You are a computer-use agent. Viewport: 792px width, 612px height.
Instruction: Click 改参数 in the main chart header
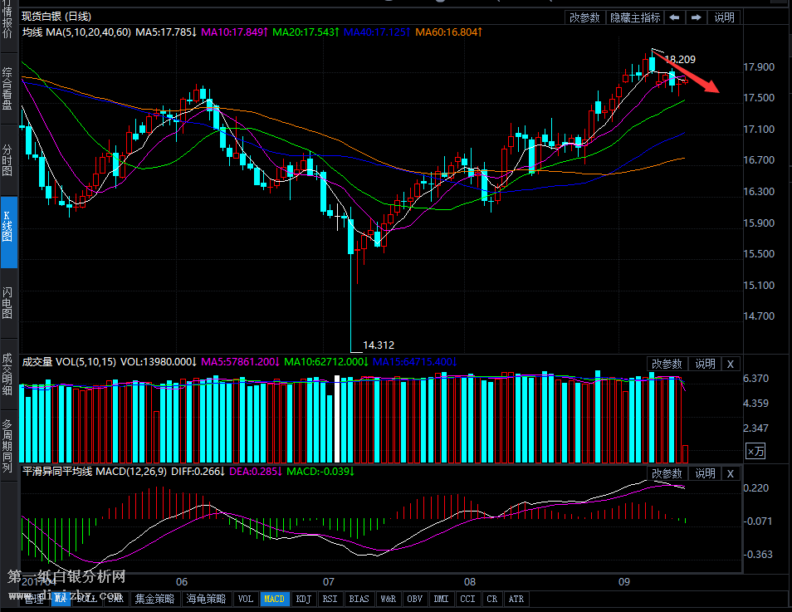[x=584, y=17]
